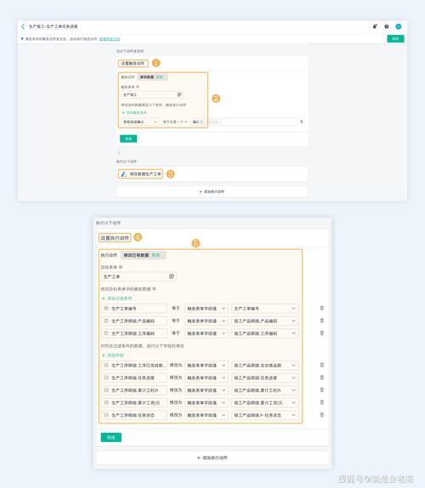Click the green save button at top right

395,38
